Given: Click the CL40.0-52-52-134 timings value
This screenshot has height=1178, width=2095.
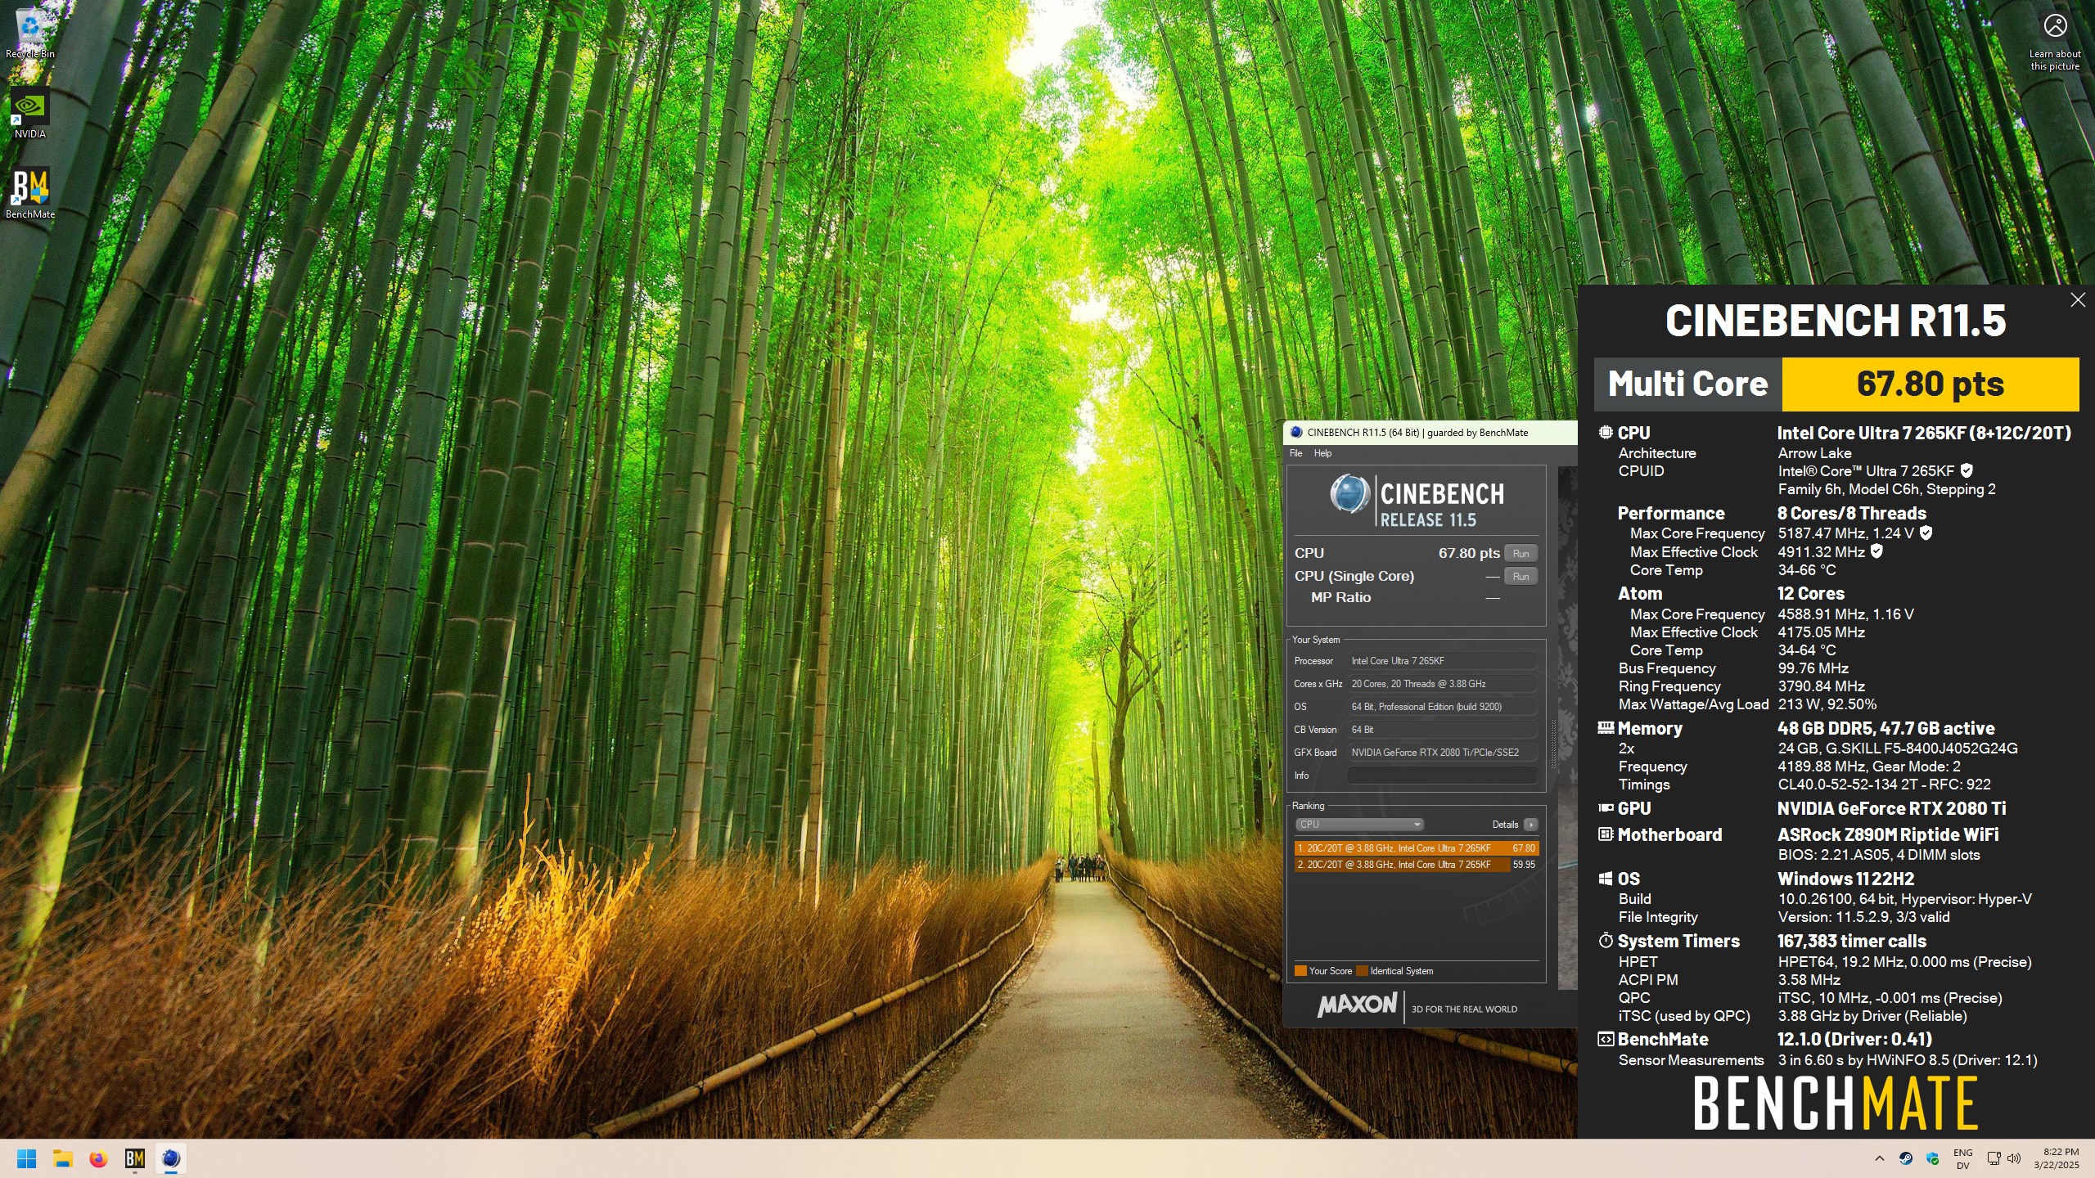Looking at the screenshot, I should pos(1885,785).
